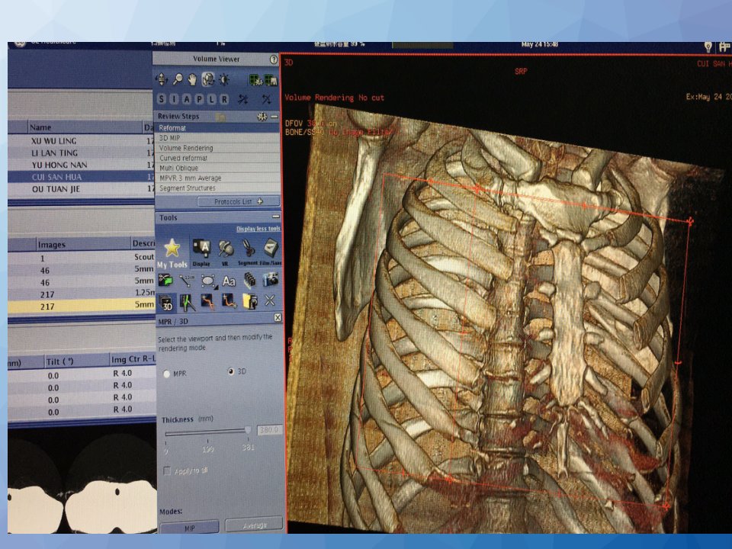Open the Display tools tab
Screen dimensions: 732x549
click(x=201, y=252)
